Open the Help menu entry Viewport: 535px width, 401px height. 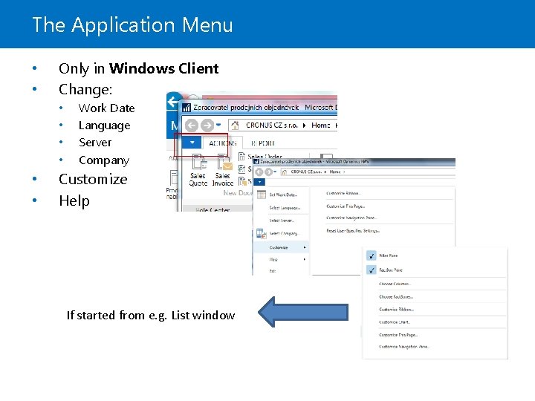273,259
